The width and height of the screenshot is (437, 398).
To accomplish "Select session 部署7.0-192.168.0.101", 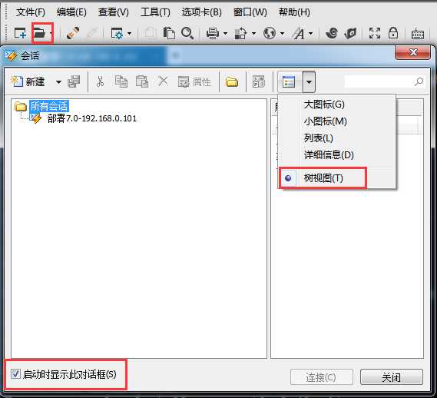I will tap(92, 118).
